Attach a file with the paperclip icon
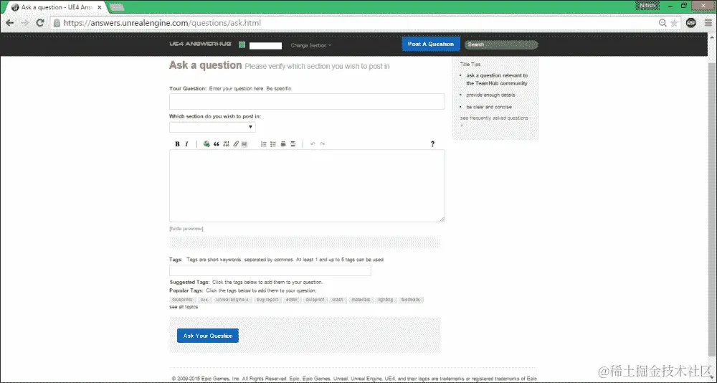Viewport: 717px width, 383px height. click(x=236, y=144)
